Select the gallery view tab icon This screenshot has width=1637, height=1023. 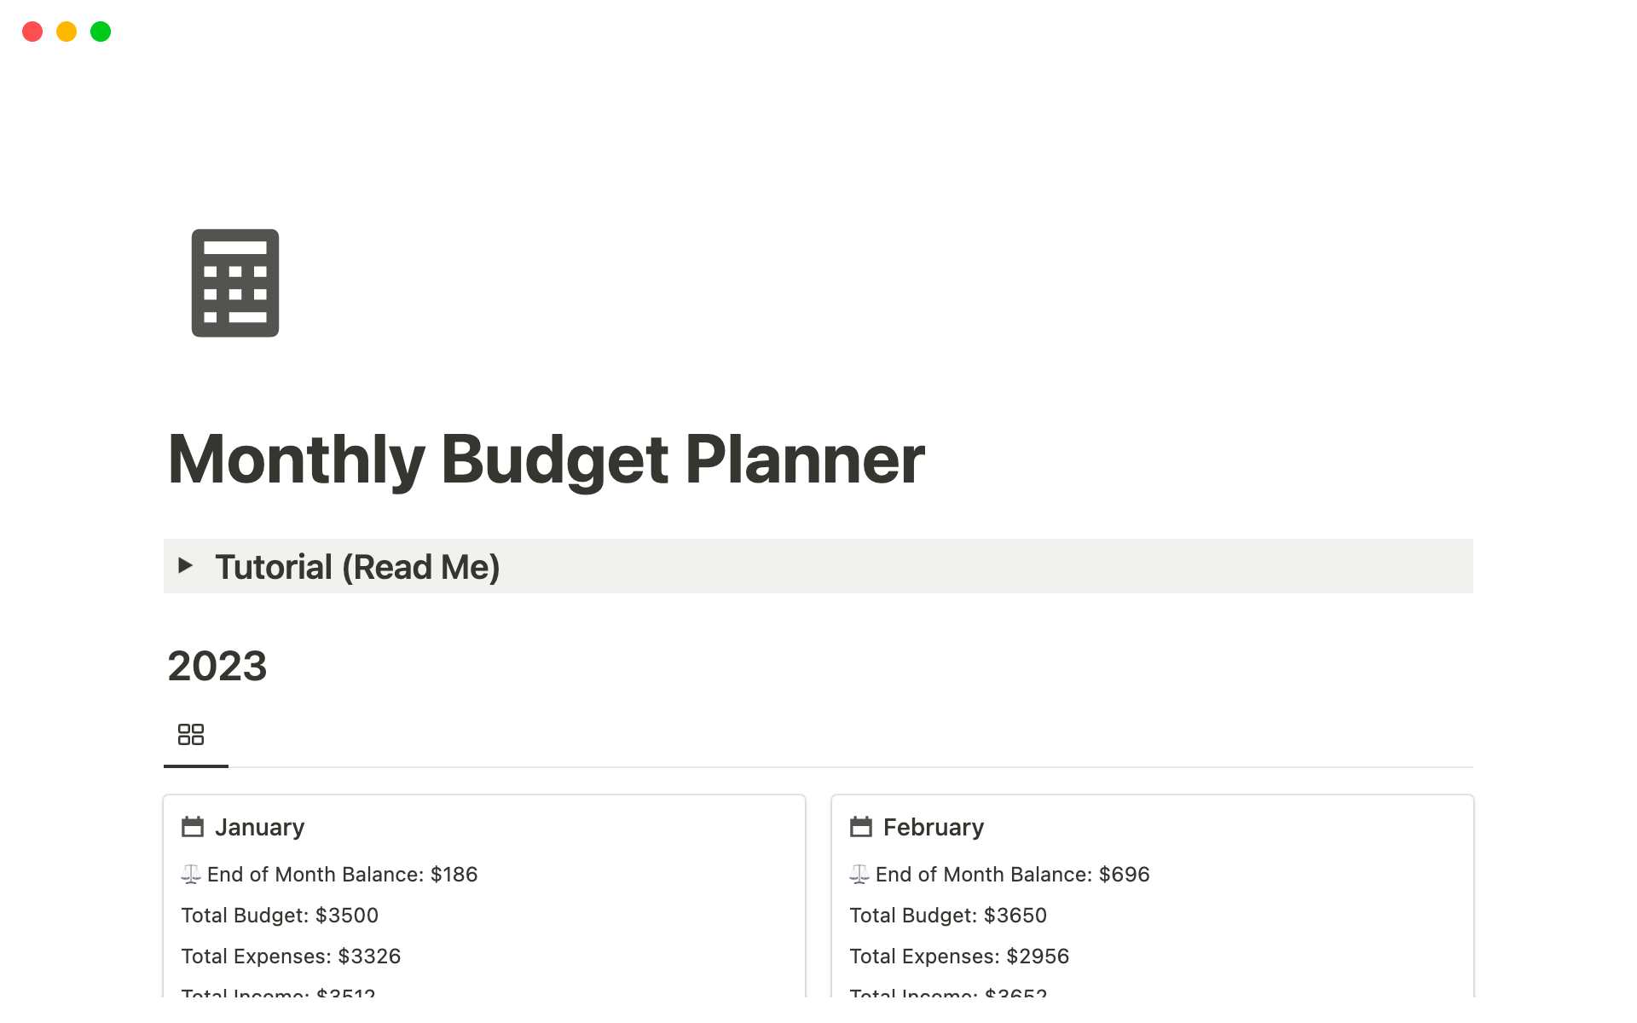(x=191, y=734)
